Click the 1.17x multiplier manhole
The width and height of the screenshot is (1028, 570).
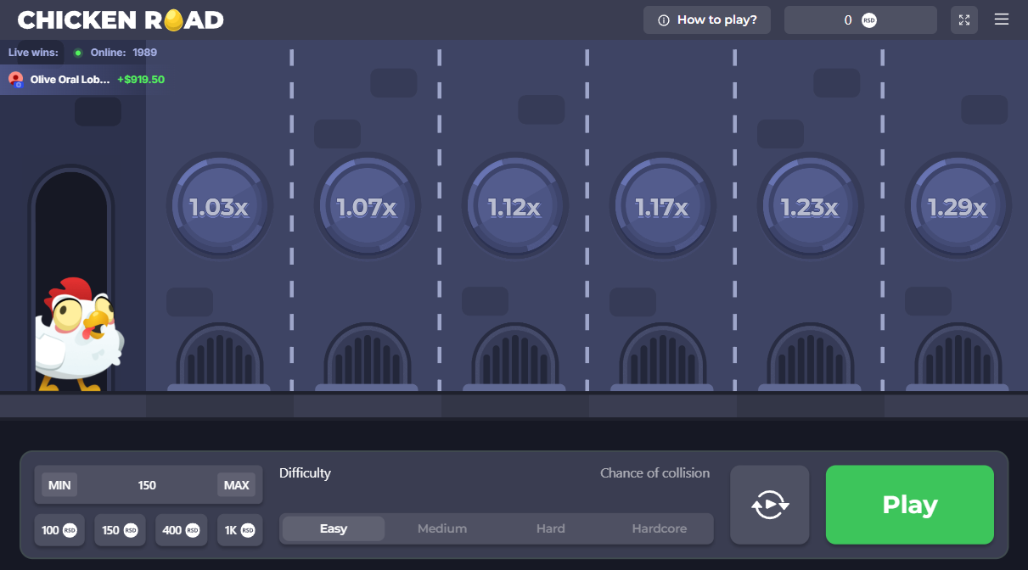coord(662,206)
